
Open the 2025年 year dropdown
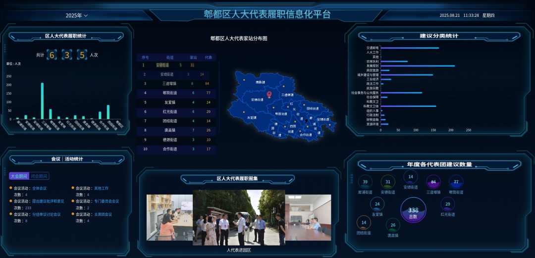[76, 15]
